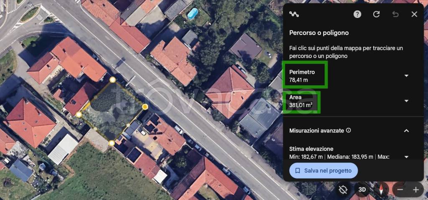Open the help question mark icon
428x200 pixels.
357,15
